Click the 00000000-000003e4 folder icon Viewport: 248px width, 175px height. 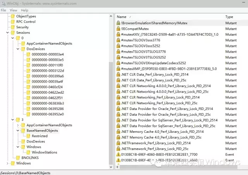click(28, 54)
